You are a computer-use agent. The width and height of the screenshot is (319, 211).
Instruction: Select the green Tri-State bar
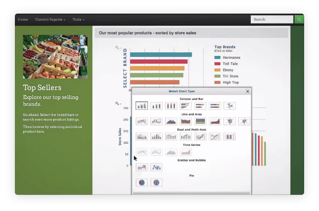click(x=157, y=75)
